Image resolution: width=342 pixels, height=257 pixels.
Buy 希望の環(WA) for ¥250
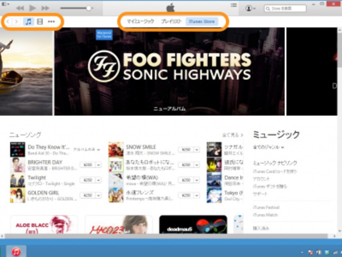click(186, 180)
